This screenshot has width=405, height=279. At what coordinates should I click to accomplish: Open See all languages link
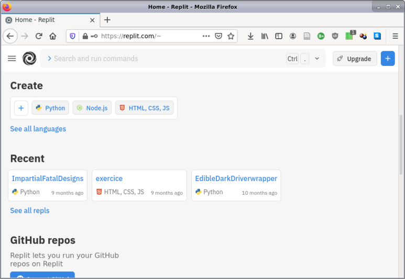38,129
